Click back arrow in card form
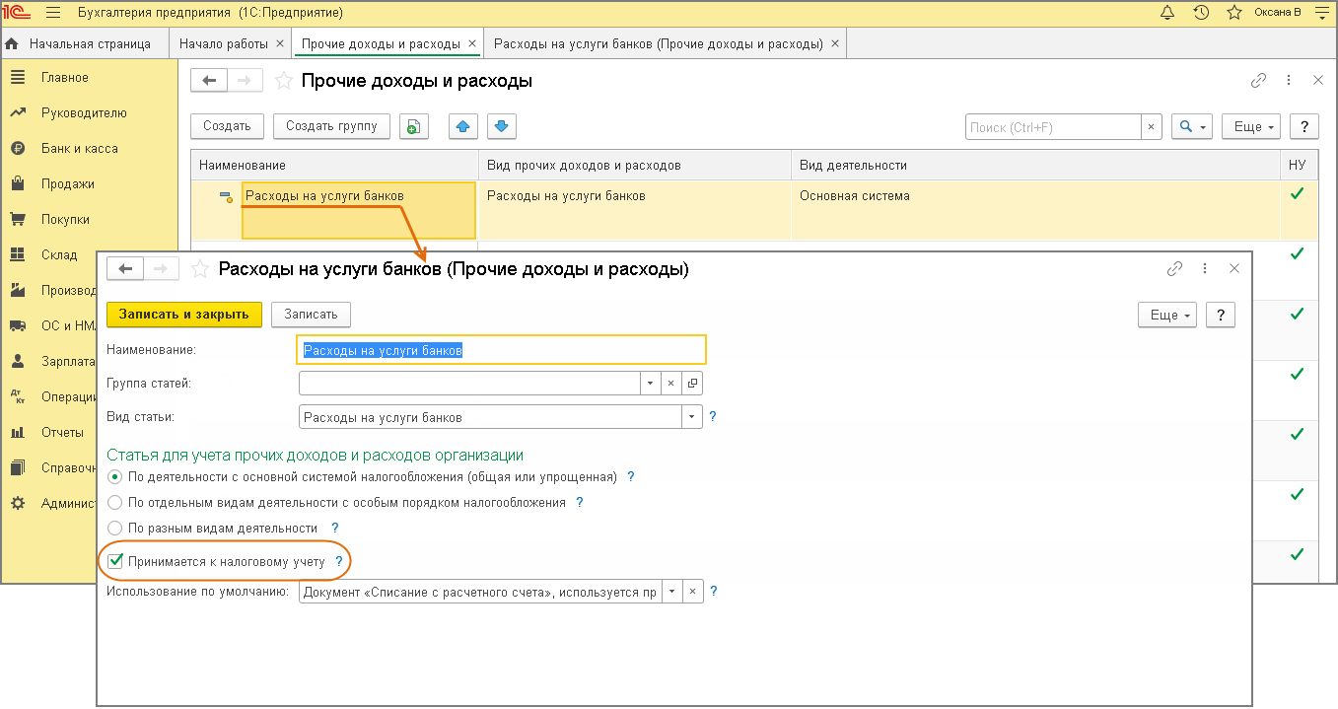 124,268
